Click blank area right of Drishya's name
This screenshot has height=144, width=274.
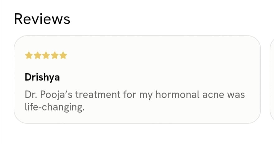point(156,78)
